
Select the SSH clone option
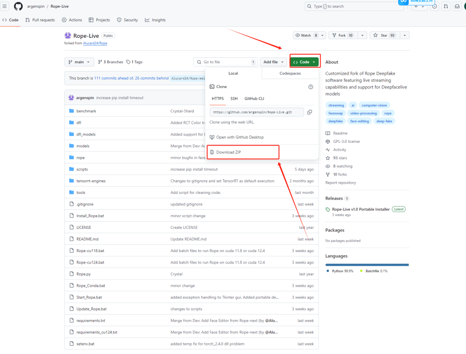[234, 98]
